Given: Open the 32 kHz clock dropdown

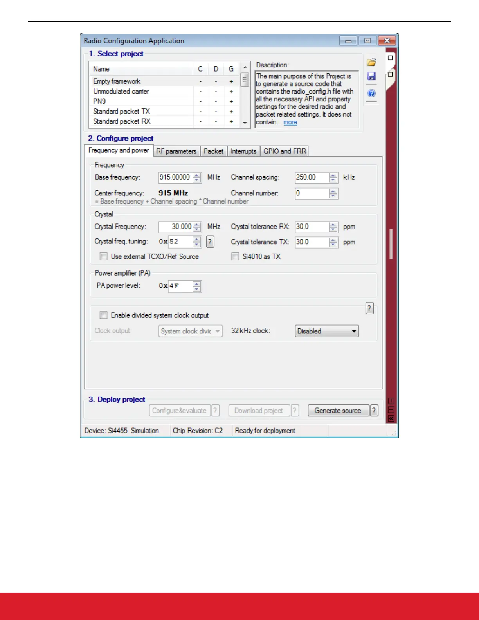Looking at the screenshot, I should pyautogui.click(x=327, y=331).
